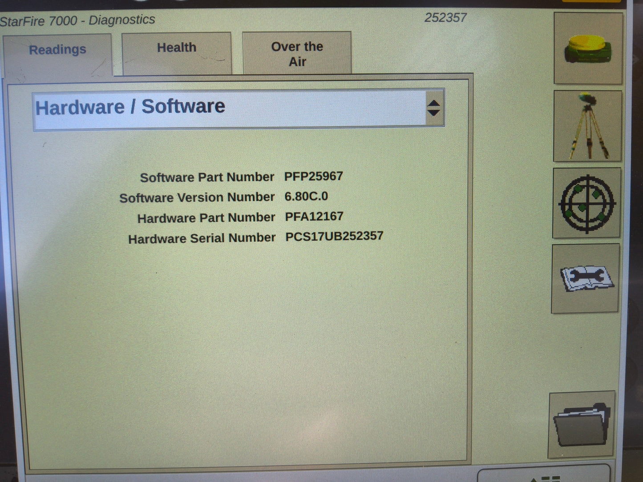Click the Hardware Part Number label
The width and height of the screenshot is (643, 482).
[x=206, y=218]
